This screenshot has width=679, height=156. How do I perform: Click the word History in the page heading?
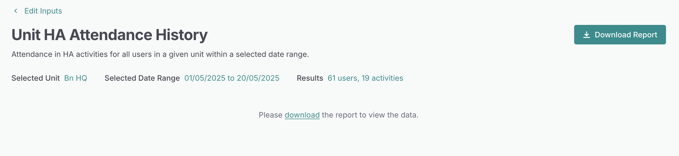(182, 35)
